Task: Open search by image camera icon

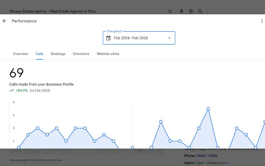Action: pyautogui.click(x=191, y=11)
